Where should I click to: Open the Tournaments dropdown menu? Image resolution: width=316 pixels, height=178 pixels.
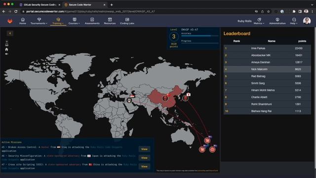39,21
